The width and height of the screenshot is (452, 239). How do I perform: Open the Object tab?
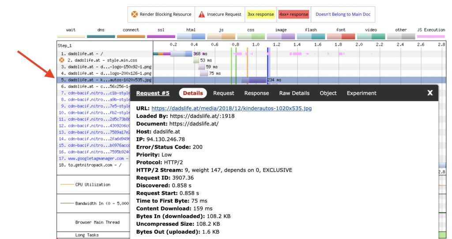[x=328, y=93]
